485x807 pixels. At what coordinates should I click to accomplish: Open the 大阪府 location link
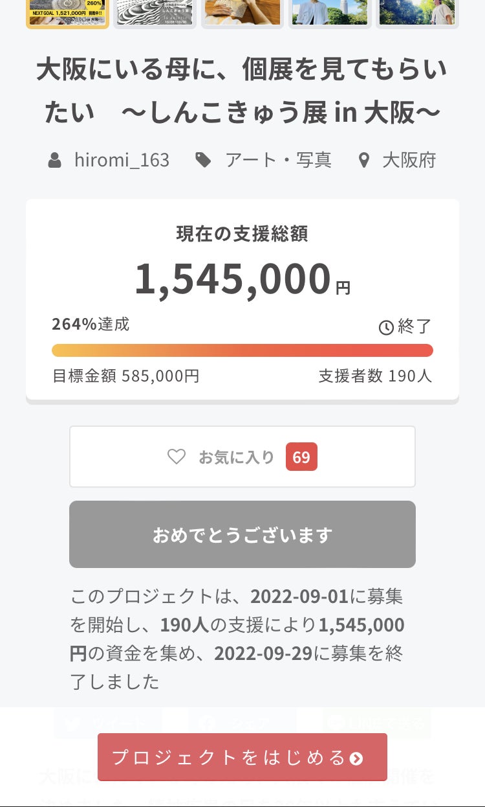[x=409, y=160]
